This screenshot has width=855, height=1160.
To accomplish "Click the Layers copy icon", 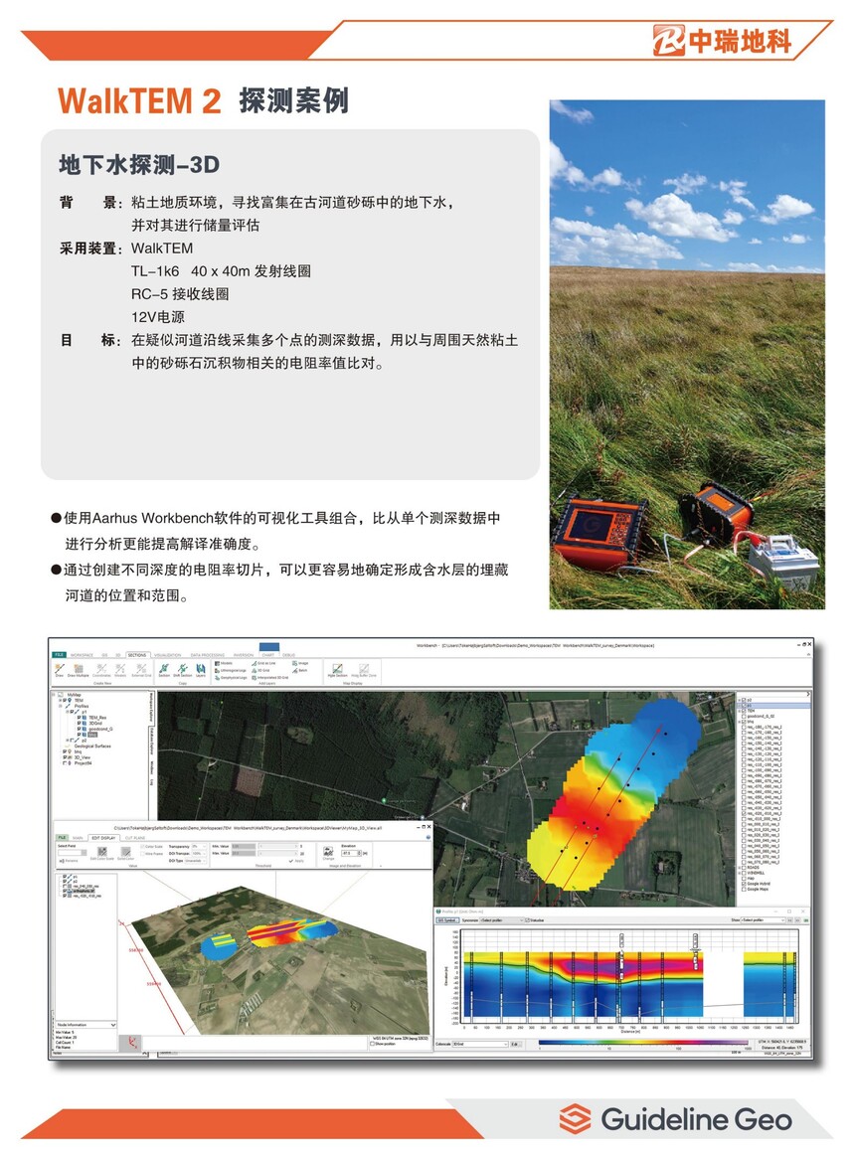I will (x=201, y=670).
